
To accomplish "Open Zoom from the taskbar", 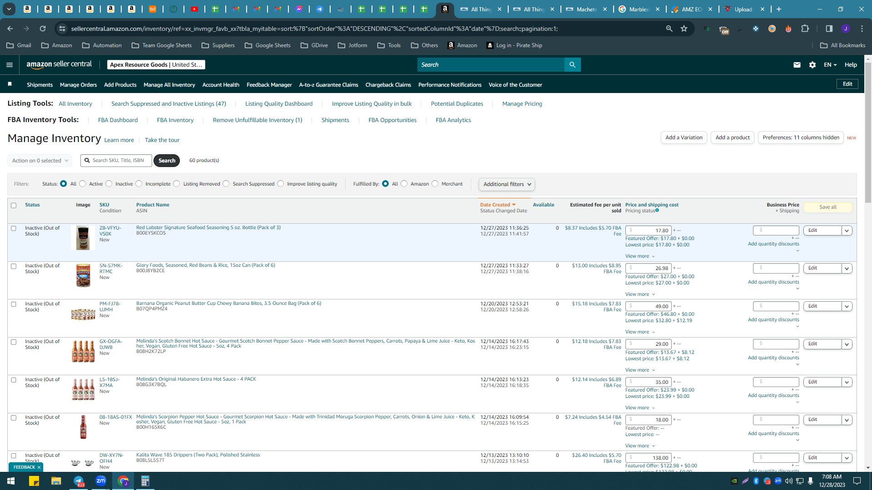I will coord(101,481).
